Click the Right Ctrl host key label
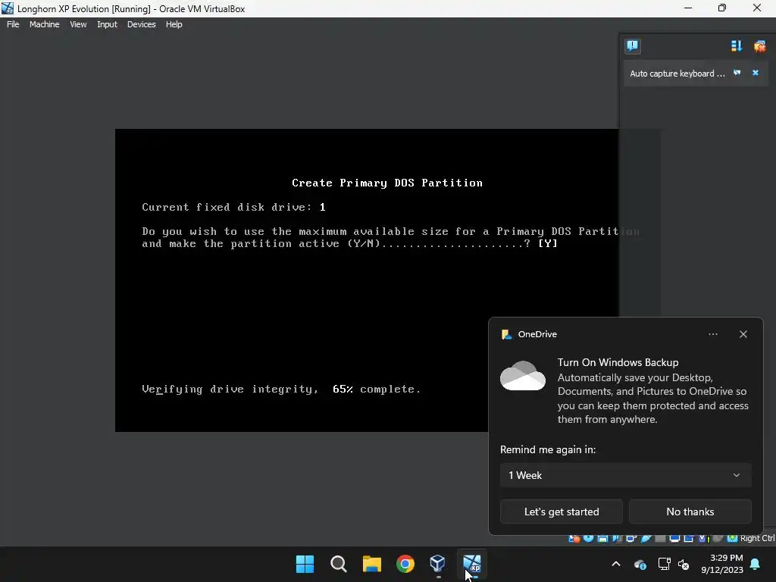This screenshot has height=582, width=776. [x=757, y=539]
